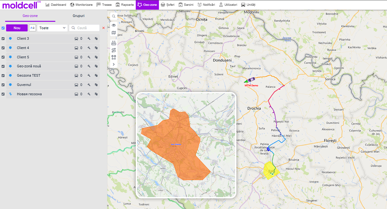The height and width of the screenshot is (209, 387).
Task: Open the map search magnifier tool
Action: click(114, 16)
